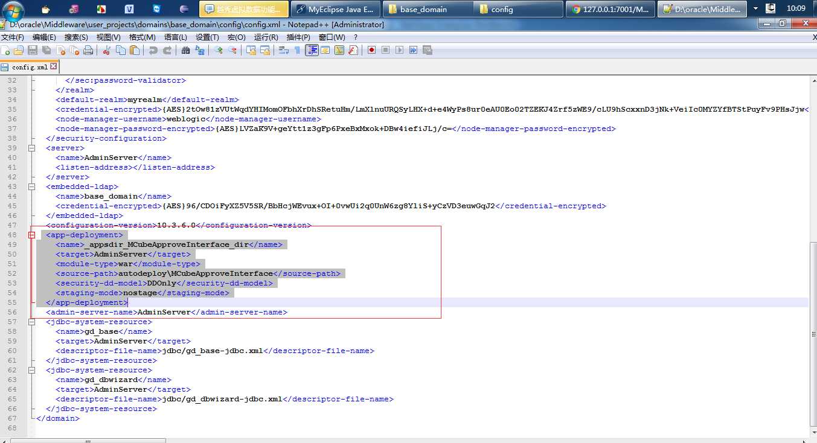The image size is (817, 443).
Task: Click 'jdbc/gd_base-jdbc.xml' on line 60
Action: 212,351
